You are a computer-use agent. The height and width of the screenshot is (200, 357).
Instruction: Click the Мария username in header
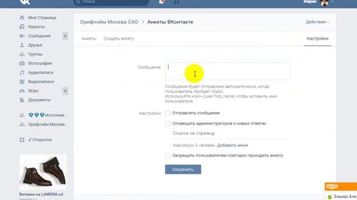[x=310, y=2]
